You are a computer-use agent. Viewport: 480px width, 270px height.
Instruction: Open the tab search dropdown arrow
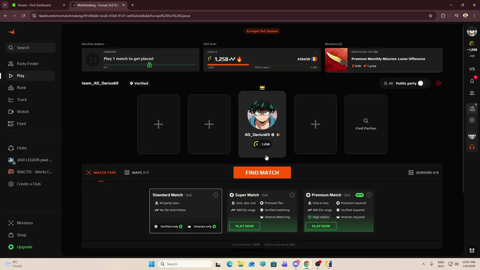pyautogui.click(x=5, y=5)
